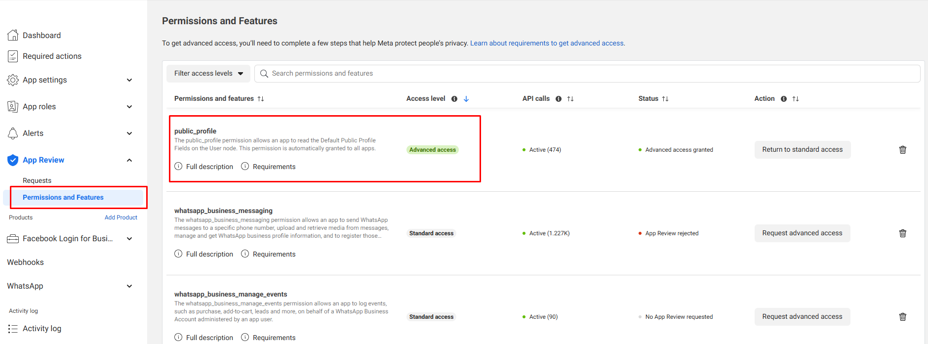
Task: Delete the public_profile permission with trash icon
Action: pos(902,150)
